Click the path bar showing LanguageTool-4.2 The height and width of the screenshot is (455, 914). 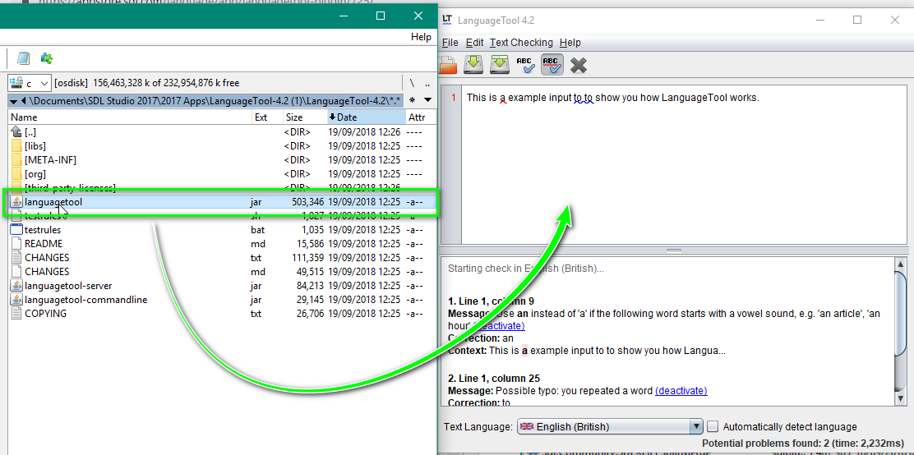point(205,100)
